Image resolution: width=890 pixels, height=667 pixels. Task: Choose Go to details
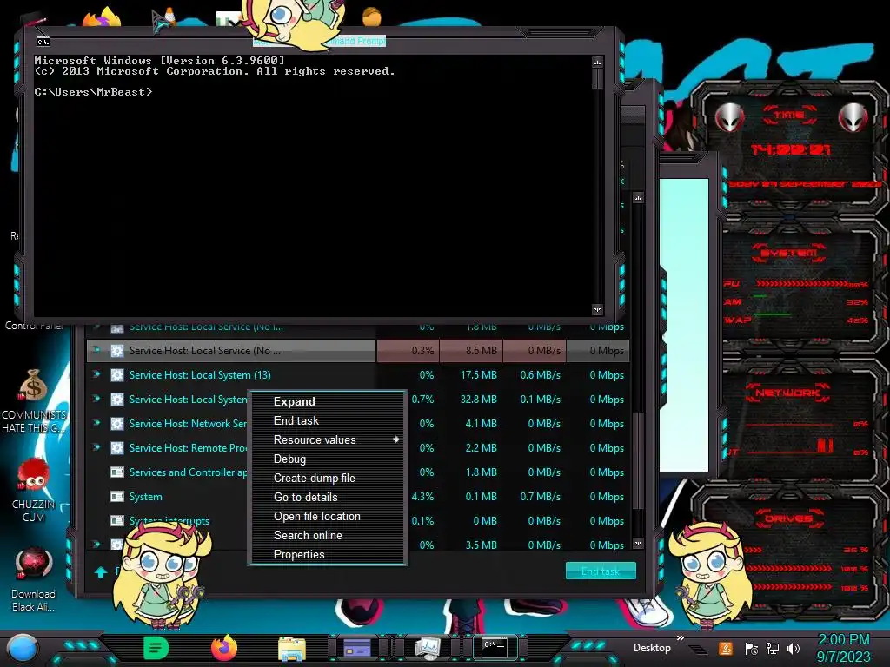click(x=305, y=498)
